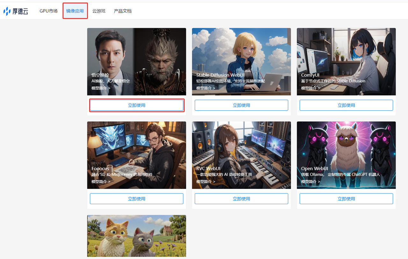The image size is (408, 259).
Task: Open the GPU市场 menu item
Action: 48,11
